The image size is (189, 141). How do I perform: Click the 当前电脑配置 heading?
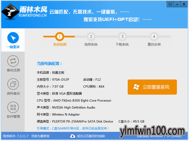click(x=50, y=64)
